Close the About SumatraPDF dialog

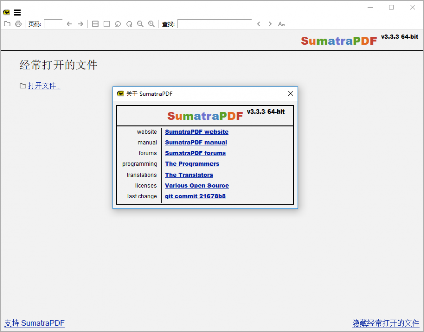[290, 93]
